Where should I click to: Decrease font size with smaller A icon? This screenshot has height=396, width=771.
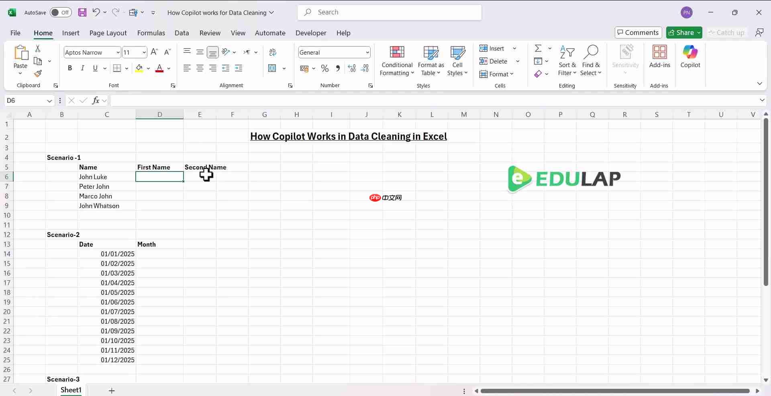[x=168, y=52]
